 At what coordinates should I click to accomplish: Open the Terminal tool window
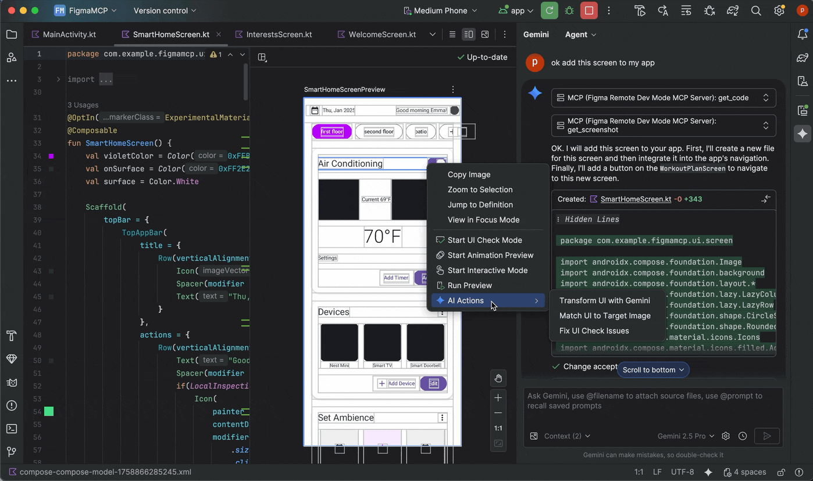pos(12,429)
